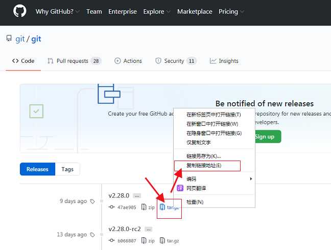Open commit b066807
The width and height of the screenshot is (331, 250).
click(127, 241)
